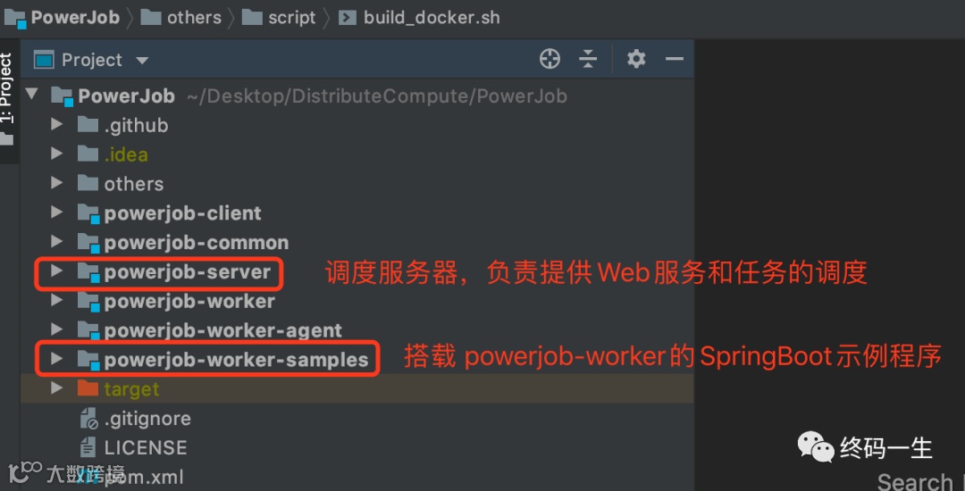Click the Project panel window icon
This screenshot has height=491, width=965.
coord(45,60)
